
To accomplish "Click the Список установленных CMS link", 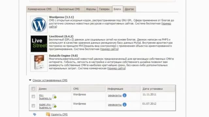I will coord(50,80).
